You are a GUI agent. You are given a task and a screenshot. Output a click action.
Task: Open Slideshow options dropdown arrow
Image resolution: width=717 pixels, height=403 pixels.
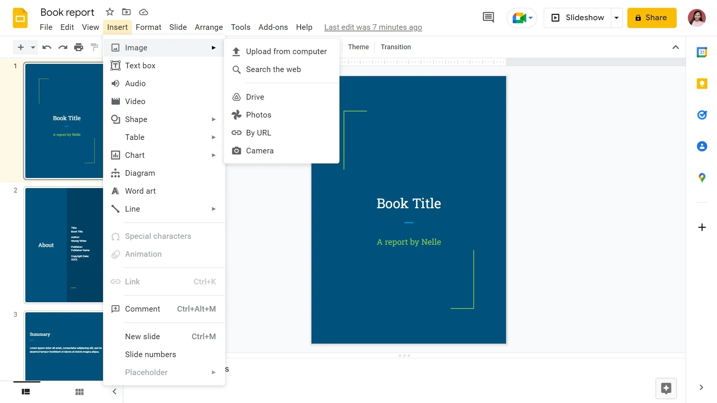[x=617, y=18]
